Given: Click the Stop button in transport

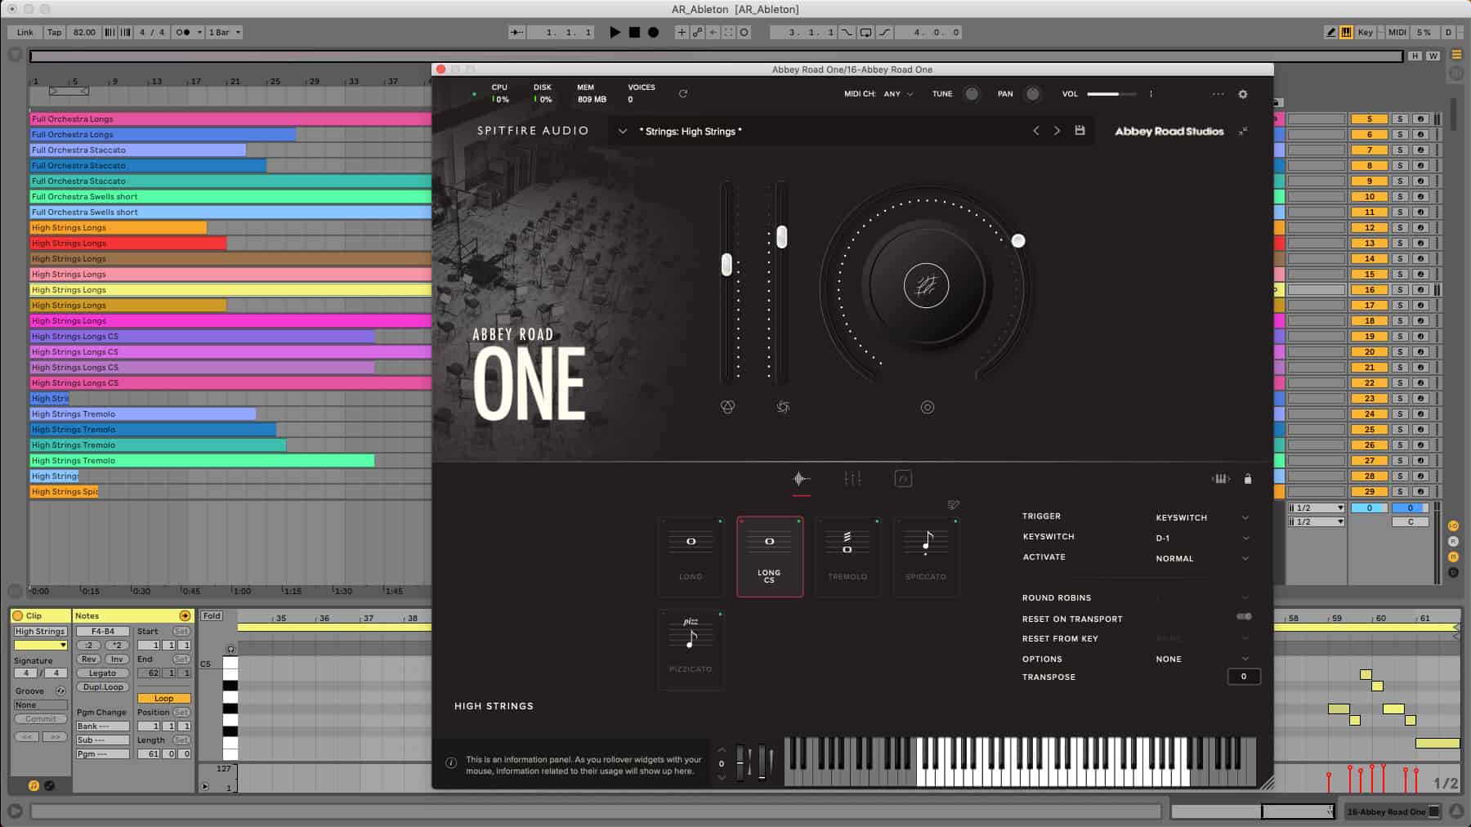Looking at the screenshot, I should [x=634, y=33].
